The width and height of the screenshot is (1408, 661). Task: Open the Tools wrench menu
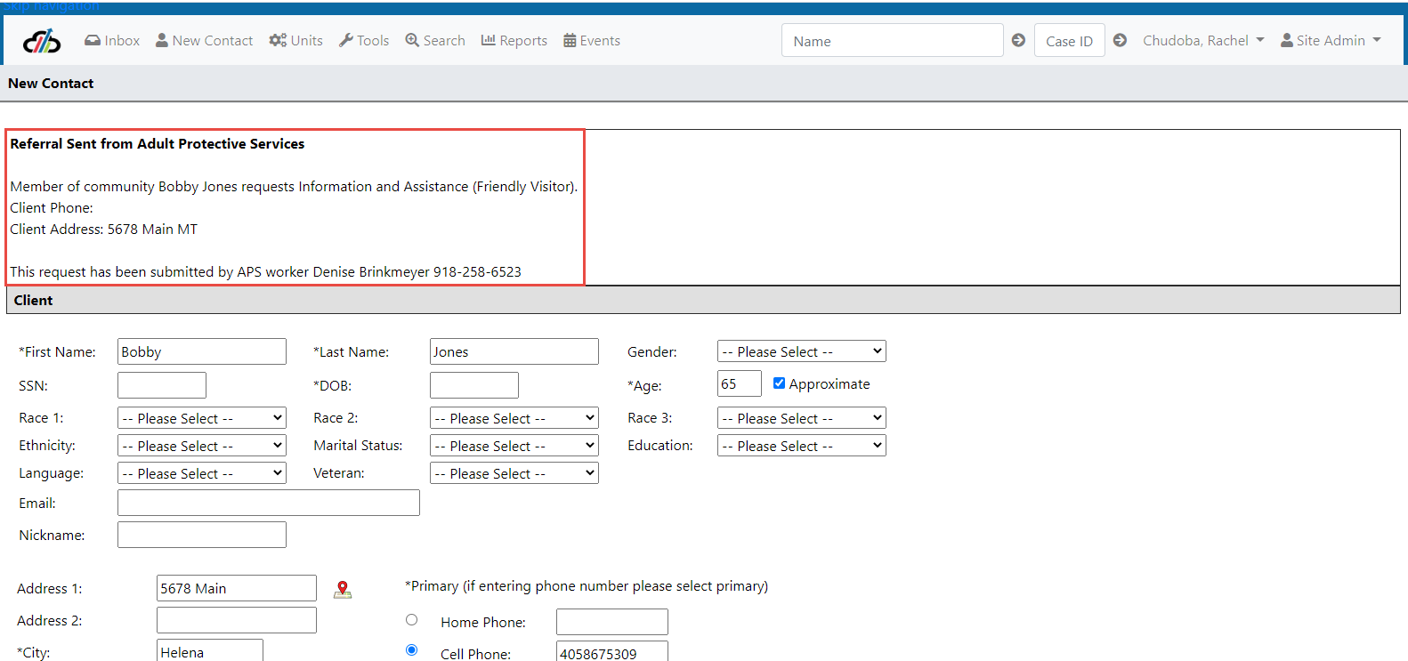(x=364, y=41)
